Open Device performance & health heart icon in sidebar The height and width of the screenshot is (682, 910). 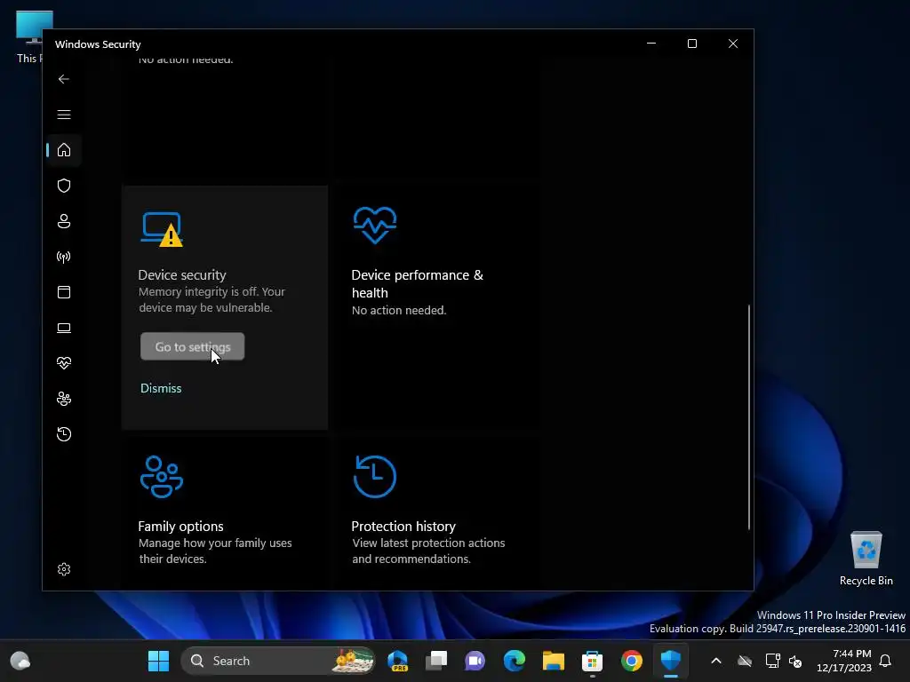coord(64,363)
